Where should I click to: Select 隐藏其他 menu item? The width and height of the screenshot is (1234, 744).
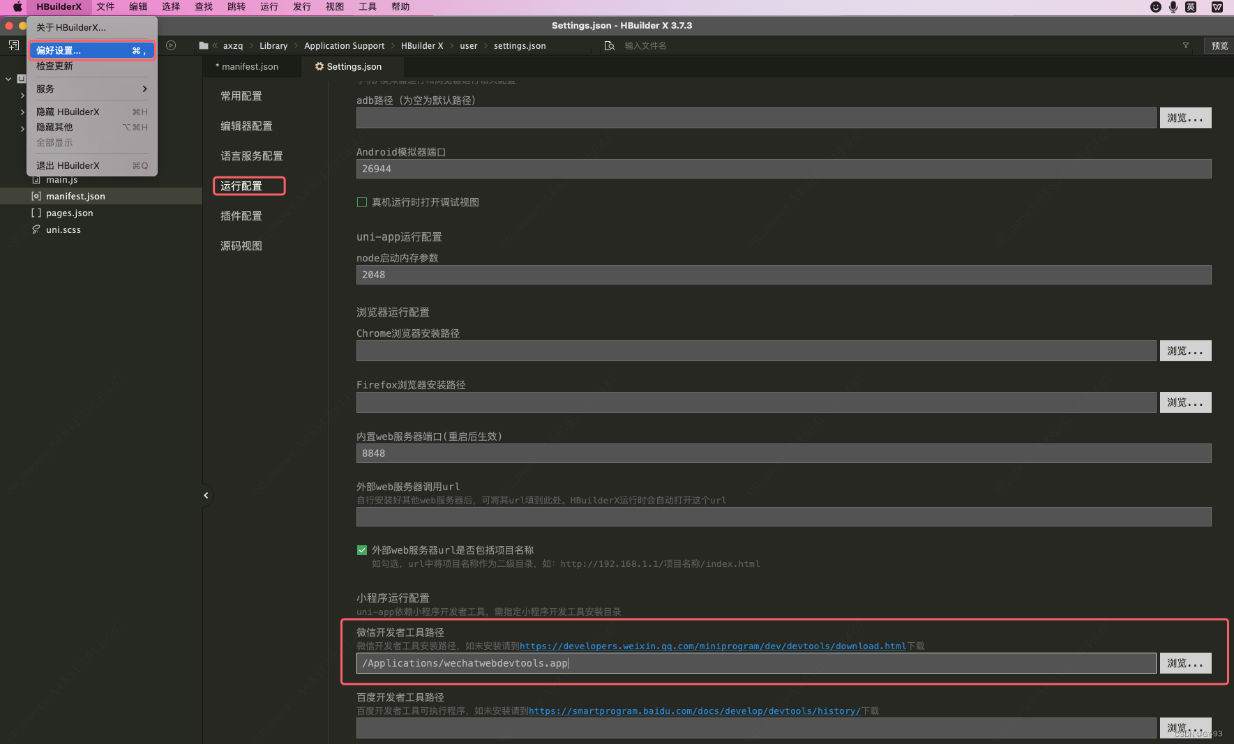pos(92,127)
